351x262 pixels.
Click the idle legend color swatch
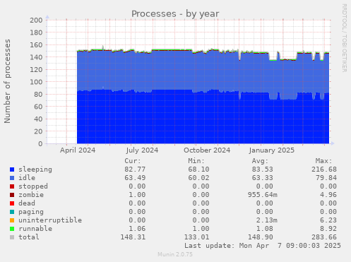point(12,178)
